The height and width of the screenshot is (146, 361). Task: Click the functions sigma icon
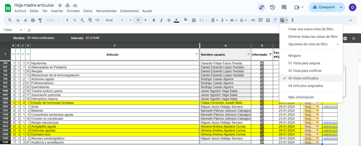click(x=293, y=20)
